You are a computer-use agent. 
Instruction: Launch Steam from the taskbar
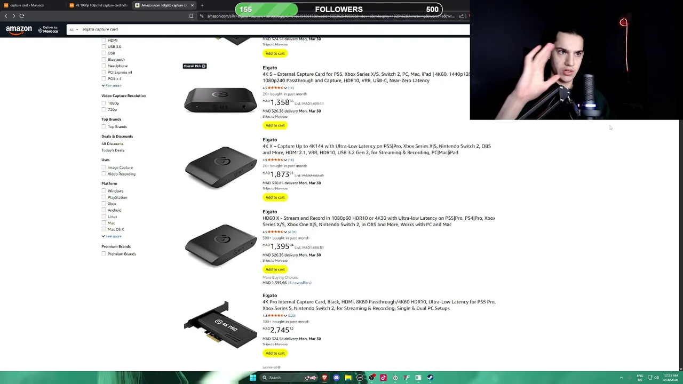430,378
